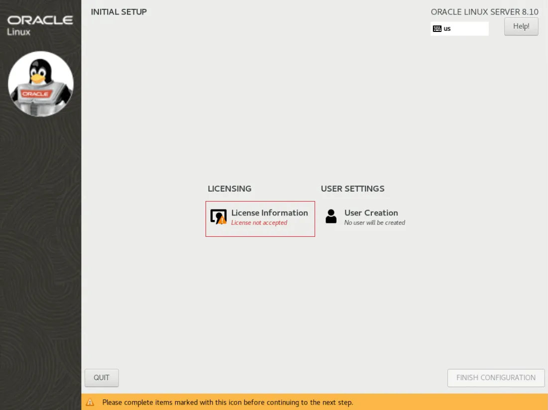The width and height of the screenshot is (548, 410).
Task: Click the 'License not accepted' warning text
Action: coord(259,222)
